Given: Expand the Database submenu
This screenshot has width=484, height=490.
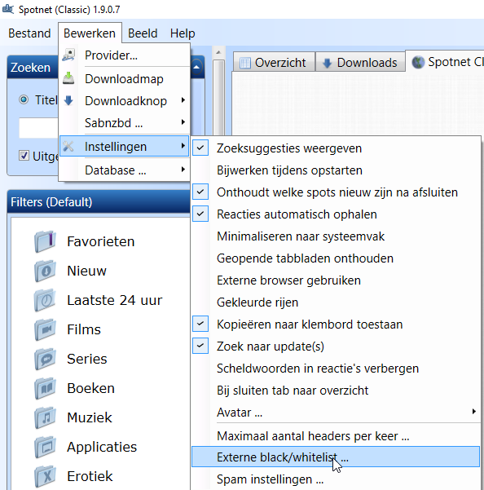Looking at the screenshot, I should (125, 170).
